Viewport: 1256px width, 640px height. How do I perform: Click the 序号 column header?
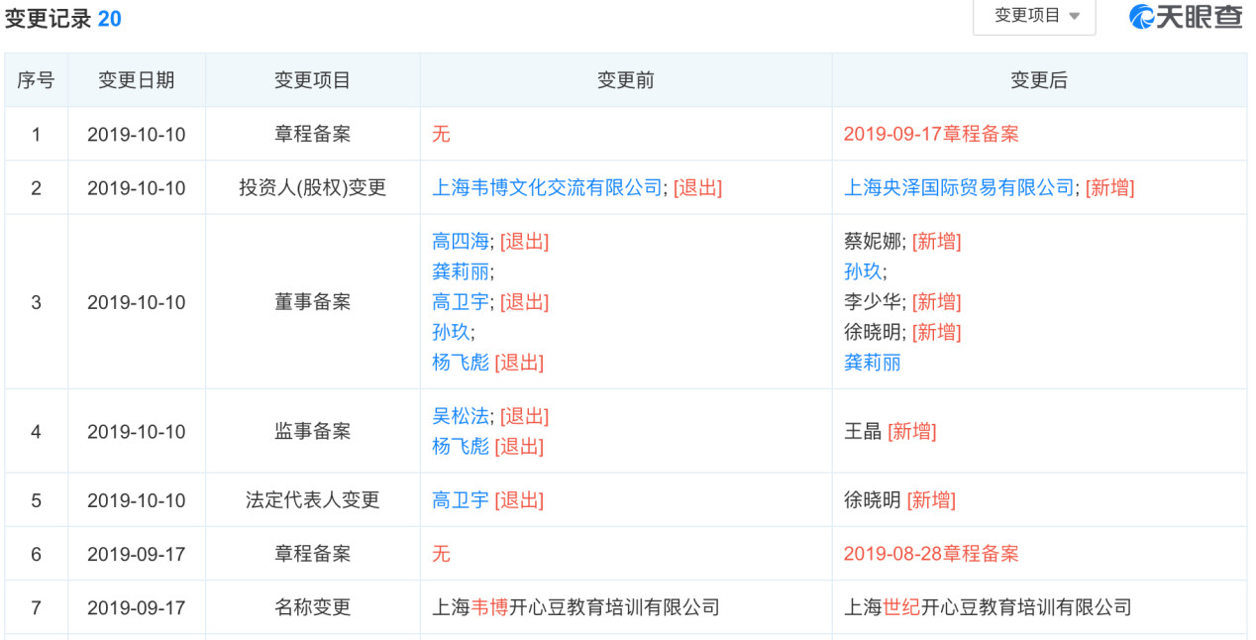point(37,80)
